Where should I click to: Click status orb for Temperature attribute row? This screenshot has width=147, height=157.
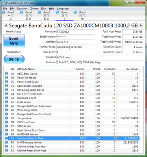6,118
